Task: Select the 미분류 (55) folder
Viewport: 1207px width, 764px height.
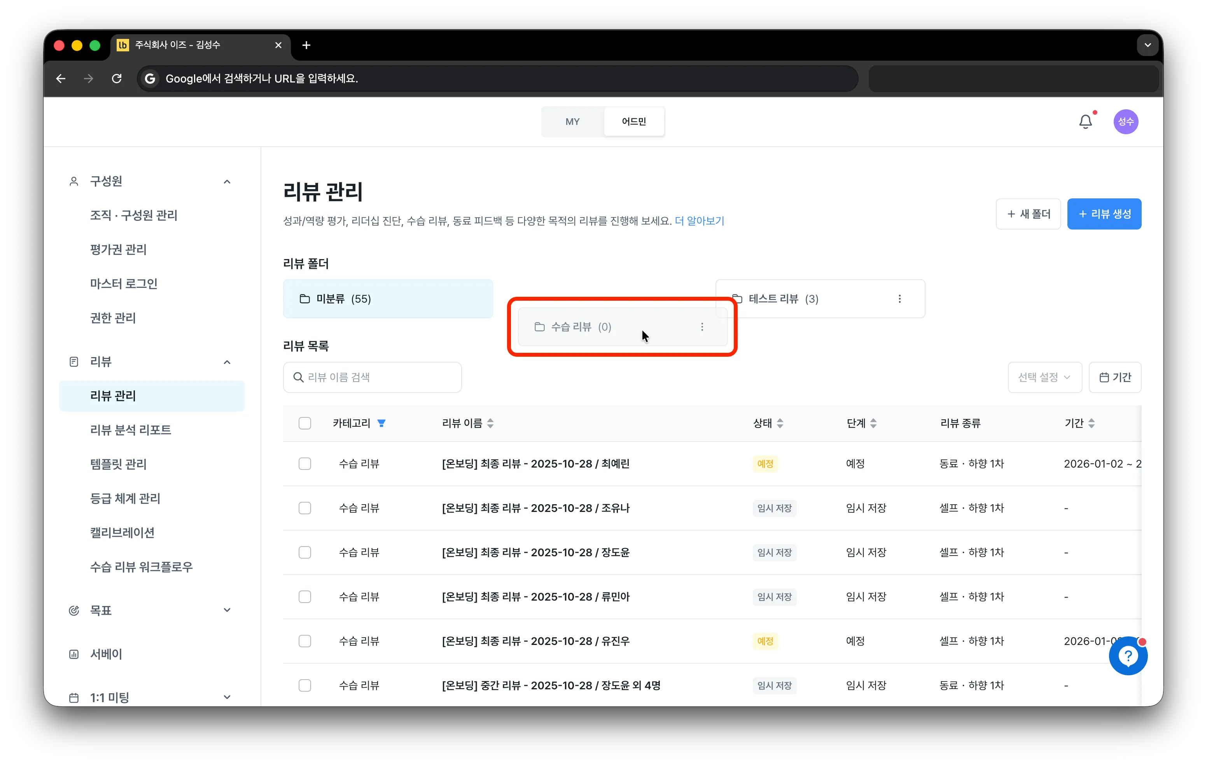Action: tap(387, 299)
